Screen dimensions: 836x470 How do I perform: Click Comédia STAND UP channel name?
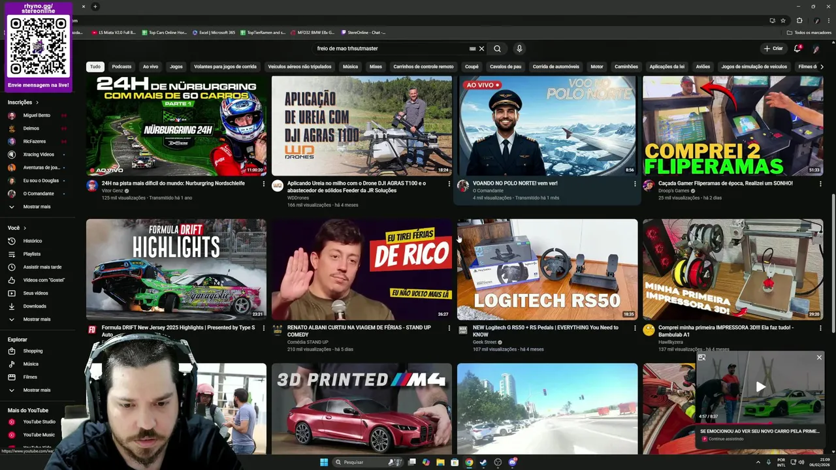(x=308, y=342)
